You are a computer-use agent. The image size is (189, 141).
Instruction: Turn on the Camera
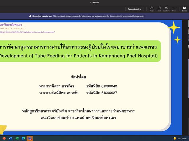184,9
